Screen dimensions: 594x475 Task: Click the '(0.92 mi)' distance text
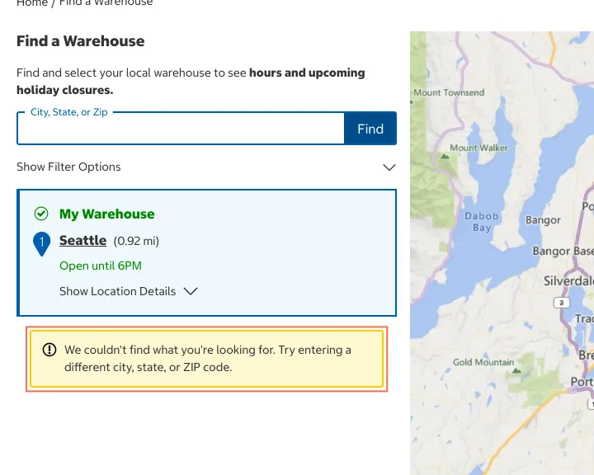(136, 241)
